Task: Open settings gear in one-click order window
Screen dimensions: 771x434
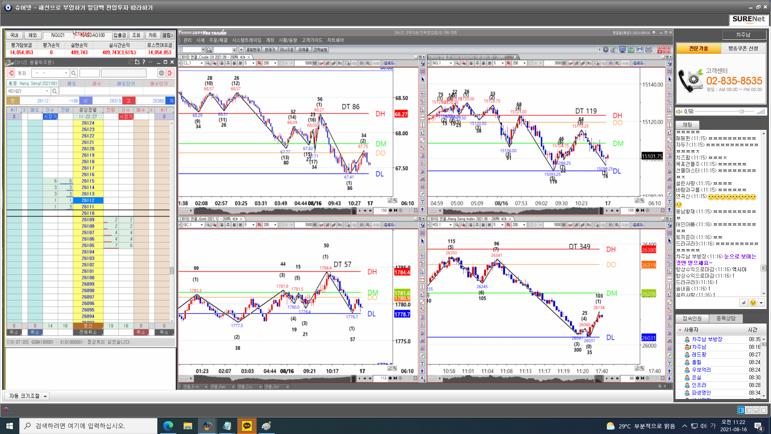Action: (161, 73)
